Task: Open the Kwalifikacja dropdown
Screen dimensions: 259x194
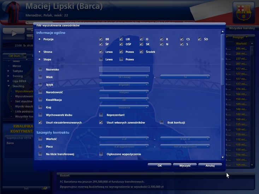Action: point(124,99)
